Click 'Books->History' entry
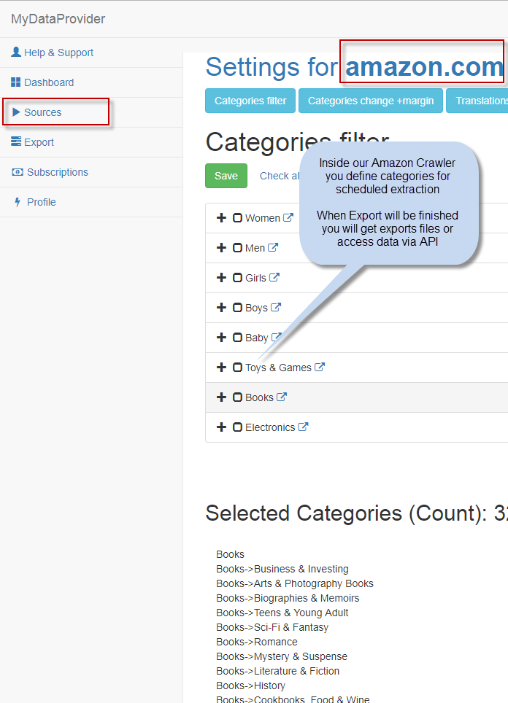 coord(250,685)
